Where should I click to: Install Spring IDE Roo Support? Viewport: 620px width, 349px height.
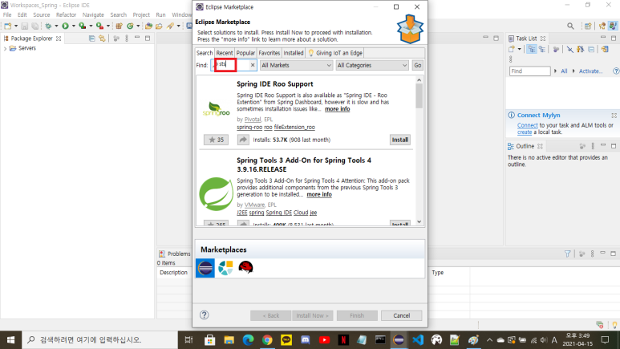click(x=399, y=140)
